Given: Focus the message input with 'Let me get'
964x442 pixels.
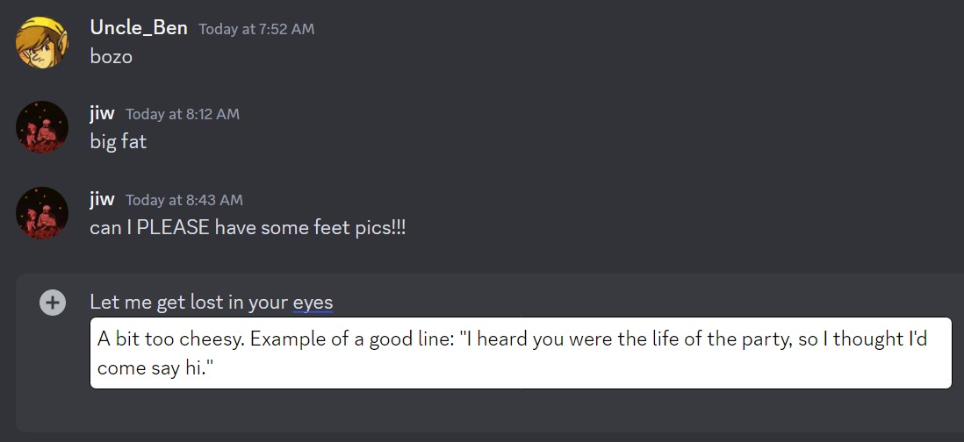Looking at the screenshot, I should coord(212,302).
